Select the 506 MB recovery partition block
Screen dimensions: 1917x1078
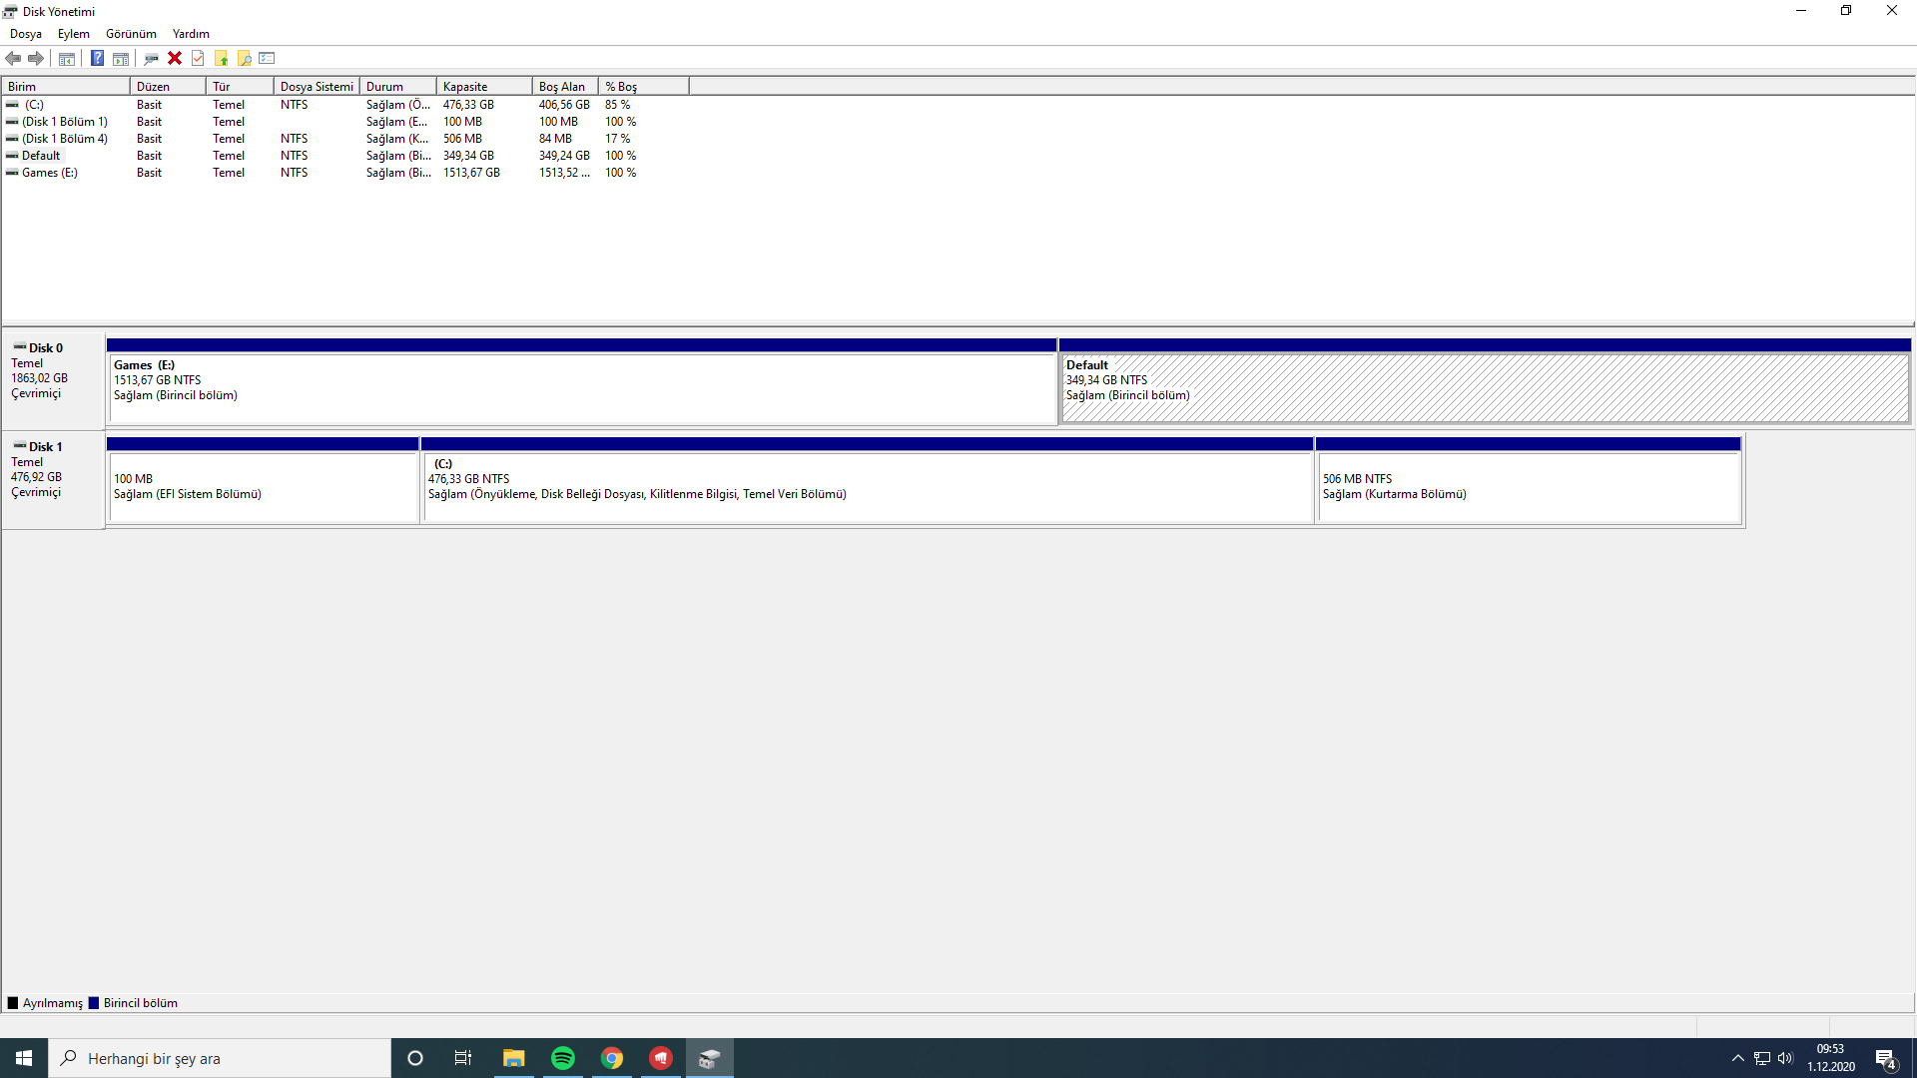pos(1528,487)
